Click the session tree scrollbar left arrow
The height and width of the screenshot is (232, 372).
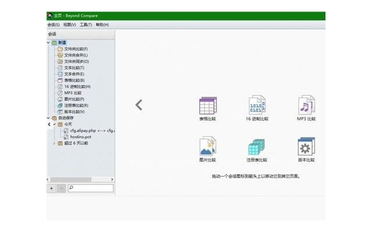click(48, 179)
